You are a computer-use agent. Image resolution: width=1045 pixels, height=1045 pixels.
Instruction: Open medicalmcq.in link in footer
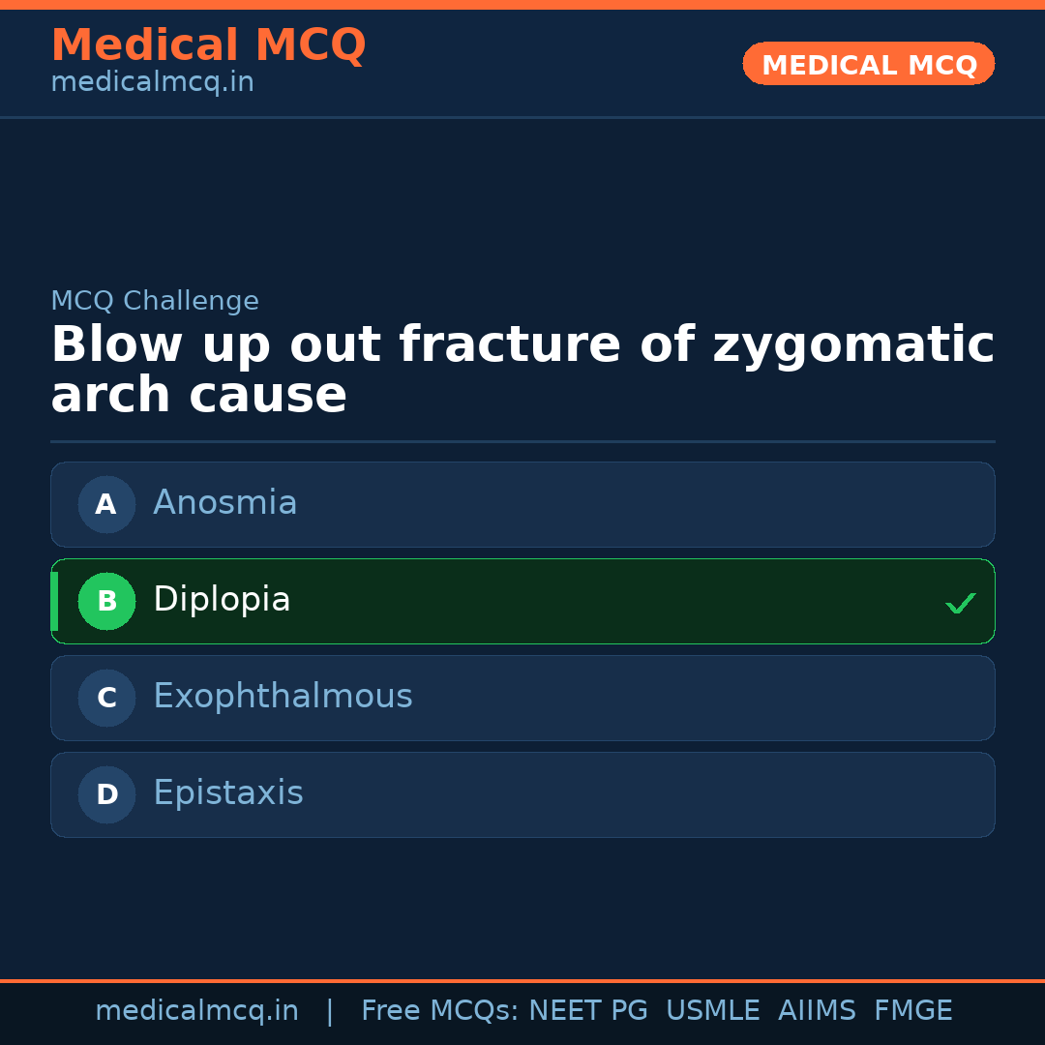(196, 1011)
